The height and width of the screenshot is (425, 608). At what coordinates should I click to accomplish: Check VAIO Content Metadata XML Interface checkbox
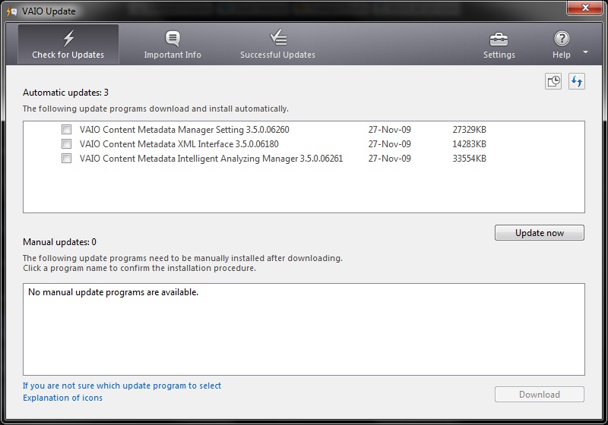point(67,144)
